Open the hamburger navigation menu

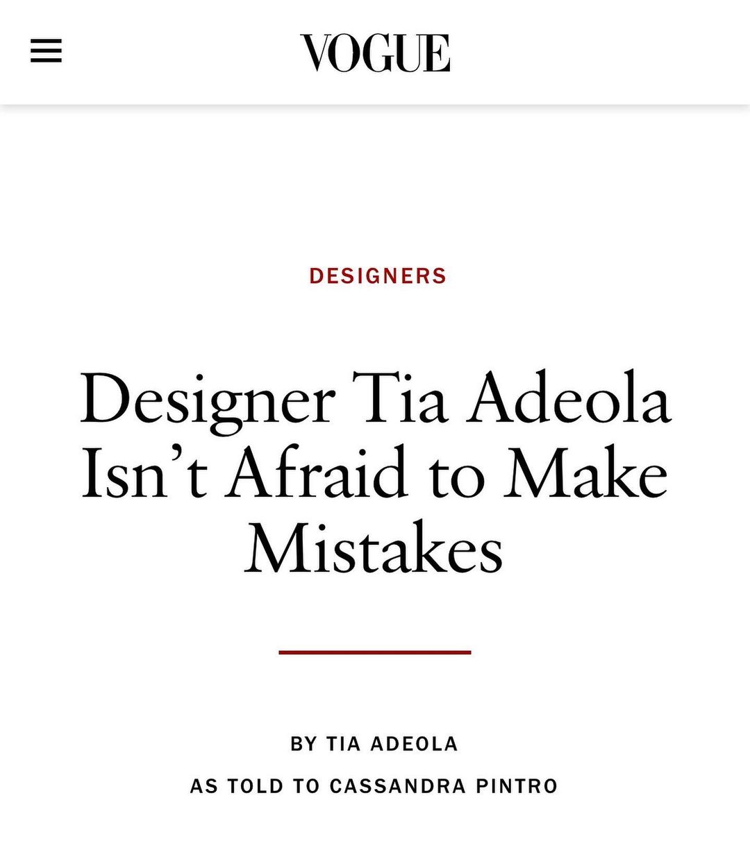click(x=46, y=51)
